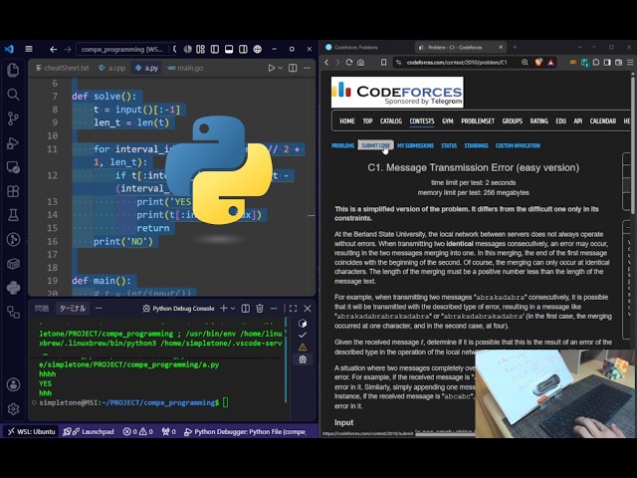Toggle the bottom panel layout
637x478 pixels.
click(229, 49)
